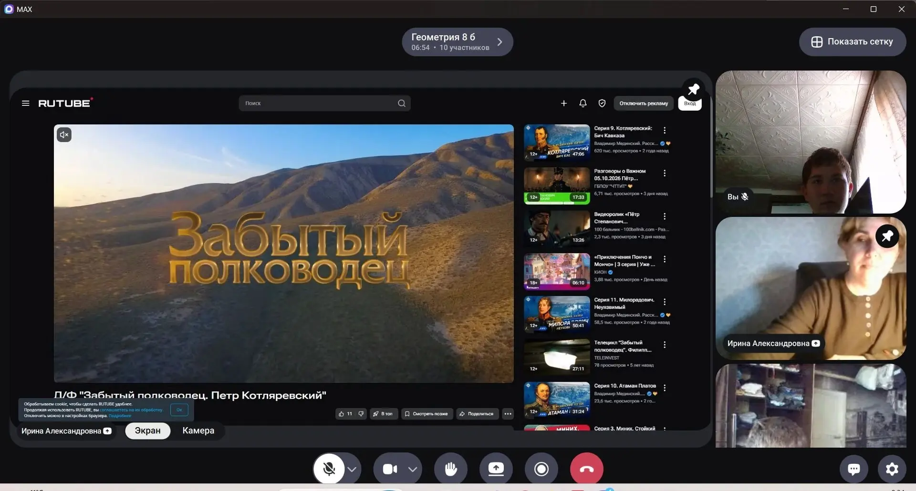Image resolution: width=916 pixels, height=491 pixels.
Task: Start screen sharing from control bar
Action: pyautogui.click(x=496, y=469)
